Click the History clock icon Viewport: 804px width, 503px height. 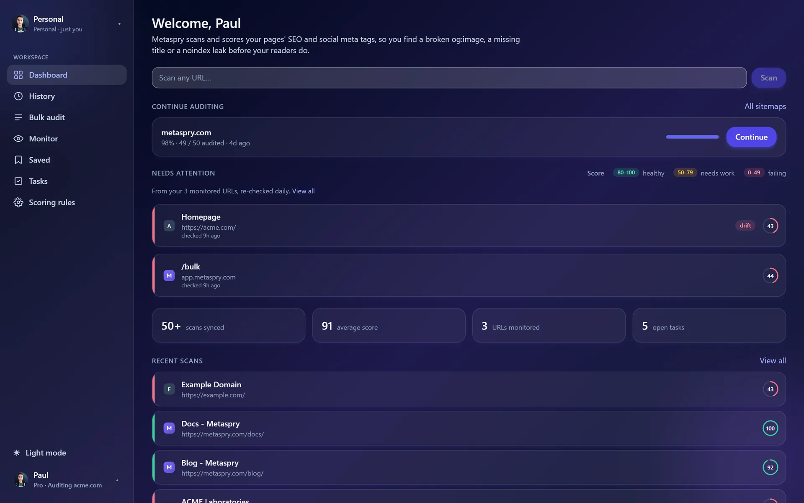[18, 96]
